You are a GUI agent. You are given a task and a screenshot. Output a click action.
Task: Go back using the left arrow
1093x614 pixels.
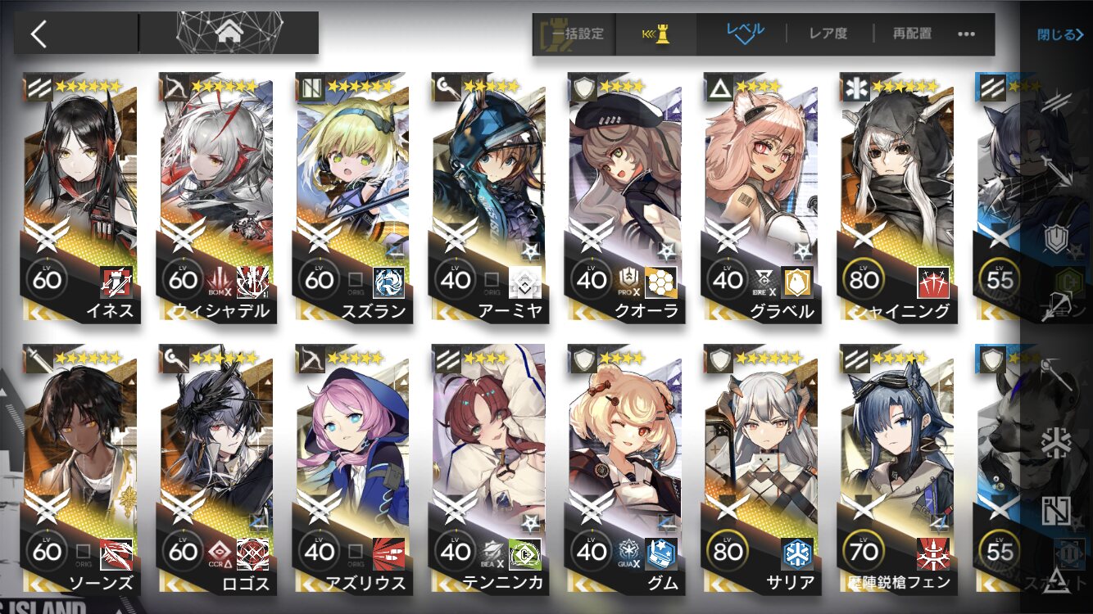(x=39, y=34)
